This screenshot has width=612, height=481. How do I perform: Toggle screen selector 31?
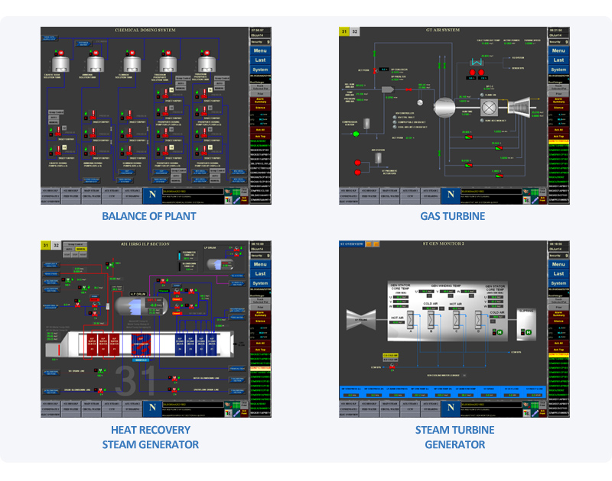point(343,31)
